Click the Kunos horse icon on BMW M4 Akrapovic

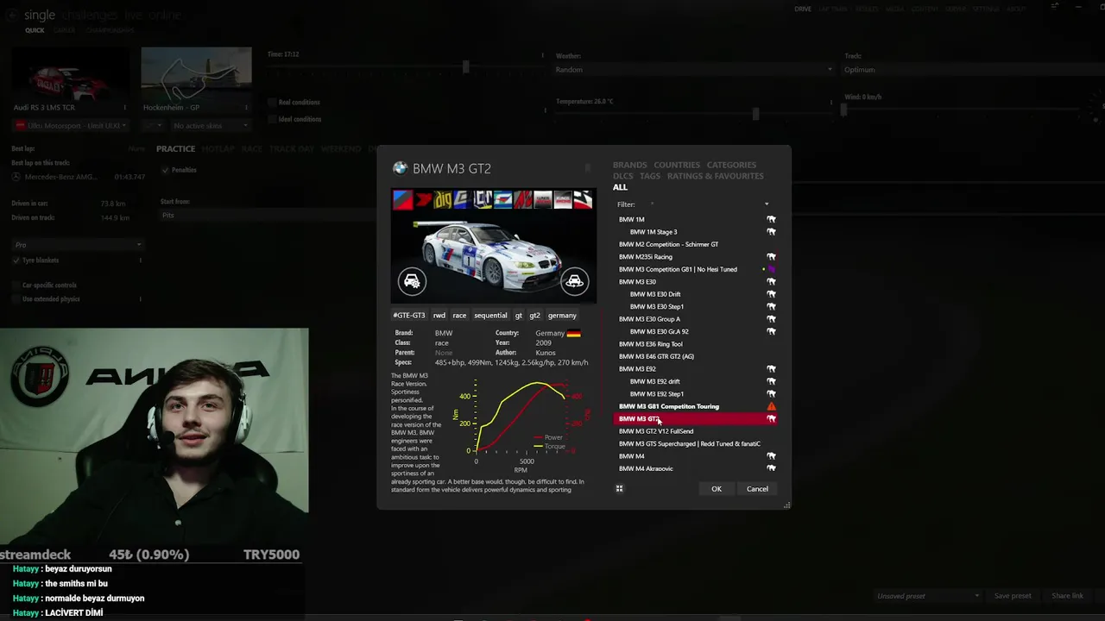coord(772,468)
